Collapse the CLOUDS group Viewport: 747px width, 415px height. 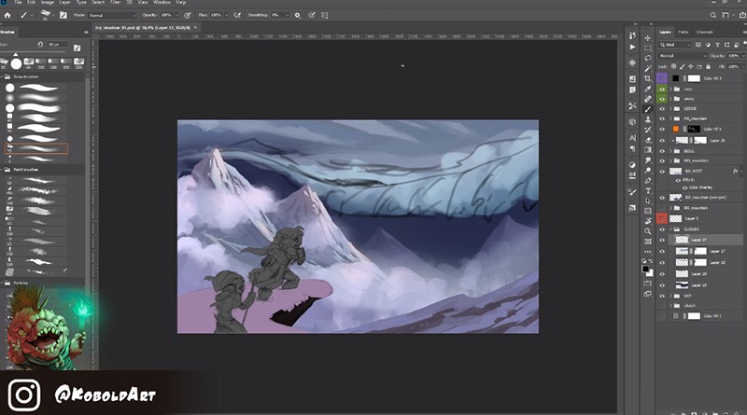tap(670, 229)
